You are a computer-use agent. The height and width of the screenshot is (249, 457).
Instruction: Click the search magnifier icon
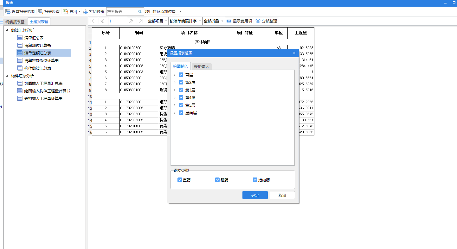coord(140,12)
